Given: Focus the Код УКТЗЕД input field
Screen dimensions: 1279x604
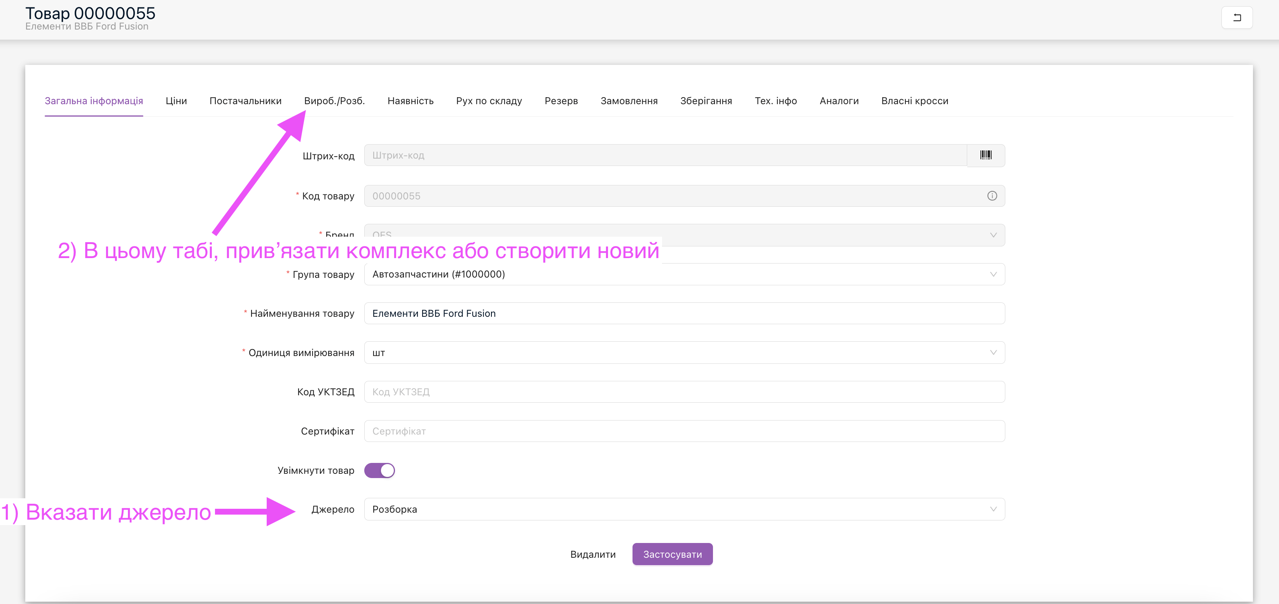Looking at the screenshot, I should tap(684, 392).
